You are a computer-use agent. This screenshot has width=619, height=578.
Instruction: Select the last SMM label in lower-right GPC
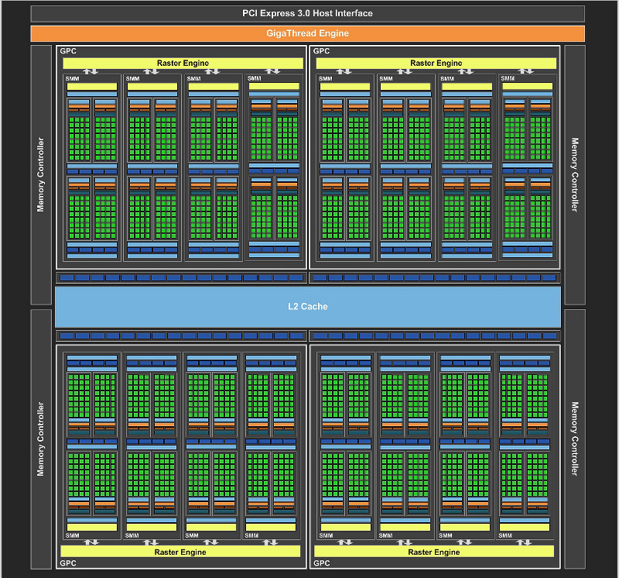pos(505,535)
